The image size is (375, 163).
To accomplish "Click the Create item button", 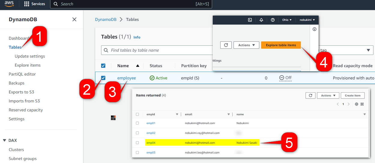I will click(x=352, y=96).
